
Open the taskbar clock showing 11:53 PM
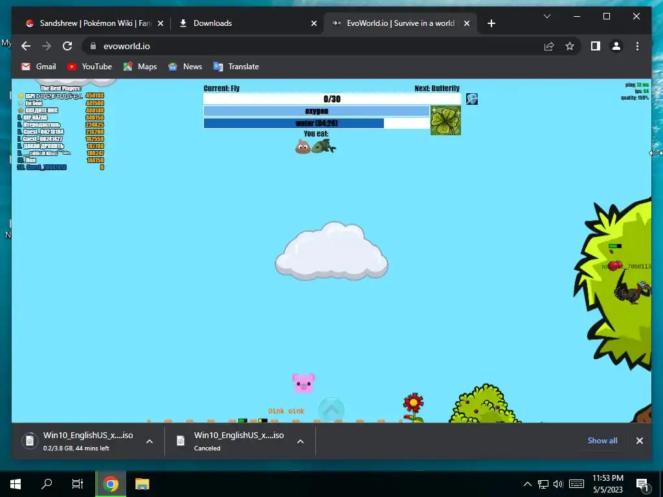607,484
